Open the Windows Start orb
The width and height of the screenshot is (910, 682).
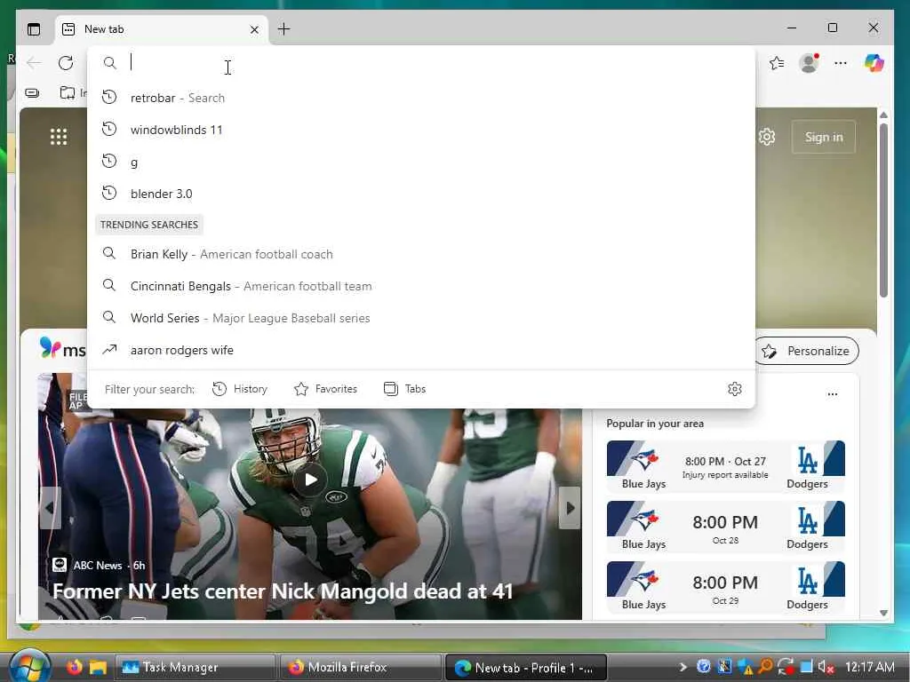click(29, 666)
